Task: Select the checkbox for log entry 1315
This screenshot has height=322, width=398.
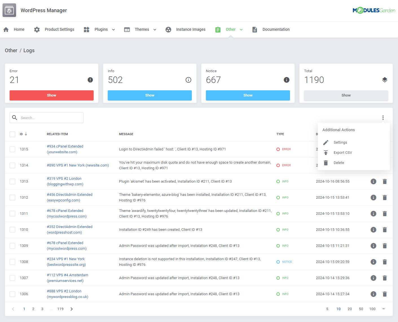Action: click(12, 149)
